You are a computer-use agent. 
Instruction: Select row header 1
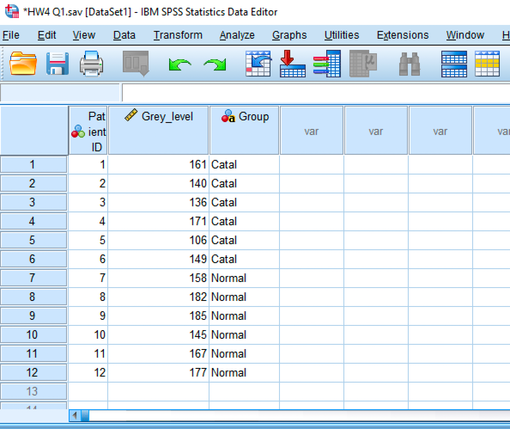[x=34, y=165]
